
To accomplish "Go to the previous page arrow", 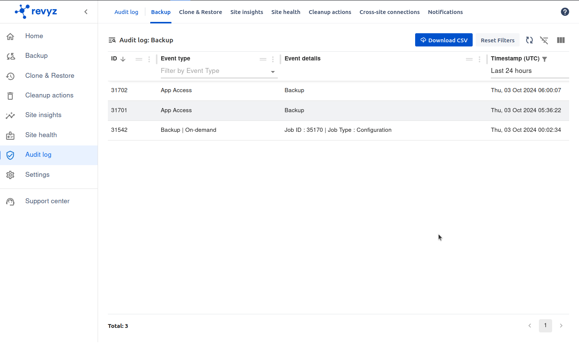I will [530, 326].
